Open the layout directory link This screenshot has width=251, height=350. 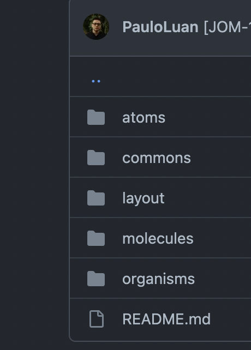pyautogui.click(x=144, y=198)
